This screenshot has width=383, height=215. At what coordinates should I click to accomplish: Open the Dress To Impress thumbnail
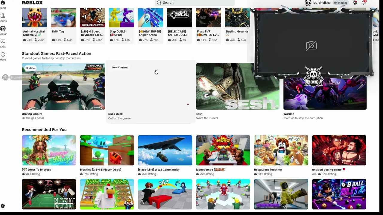[x=49, y=150]
